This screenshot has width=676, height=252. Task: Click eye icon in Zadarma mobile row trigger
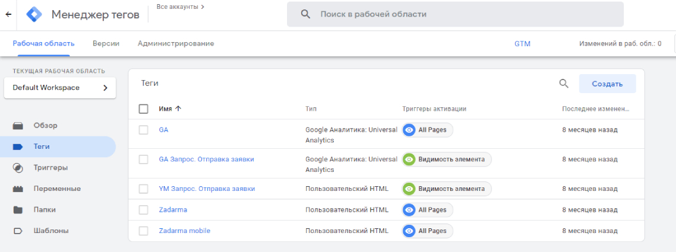tap(409, 231)
